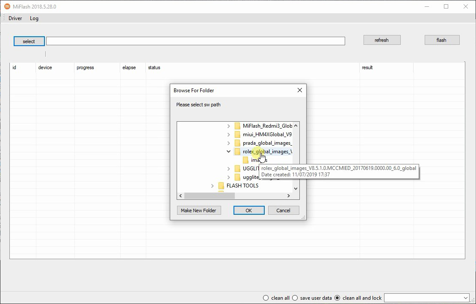Screen dimensions: 476x304
Task: Open the Log menu
Action: [34, 18]
